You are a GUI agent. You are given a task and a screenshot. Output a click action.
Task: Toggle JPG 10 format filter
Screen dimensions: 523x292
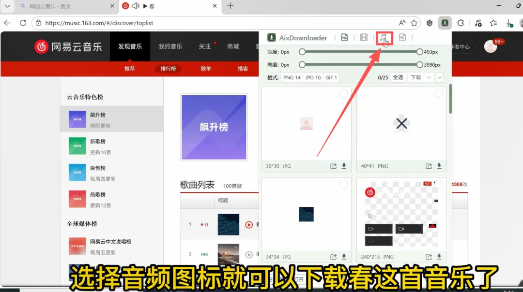click(x=313, y=77)
